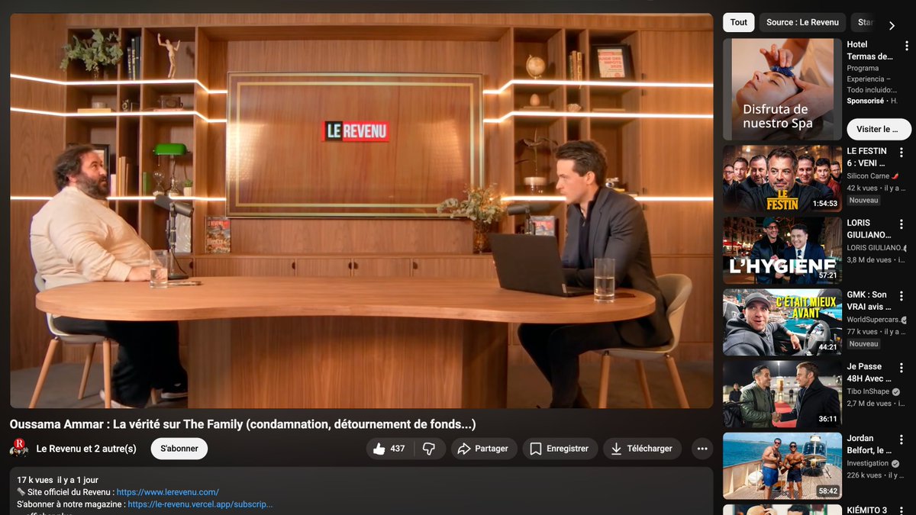Click the Sponsorisé label on the ad
Image resolution: width=916 pixels, height=515 pixels.
pos(866,101)
